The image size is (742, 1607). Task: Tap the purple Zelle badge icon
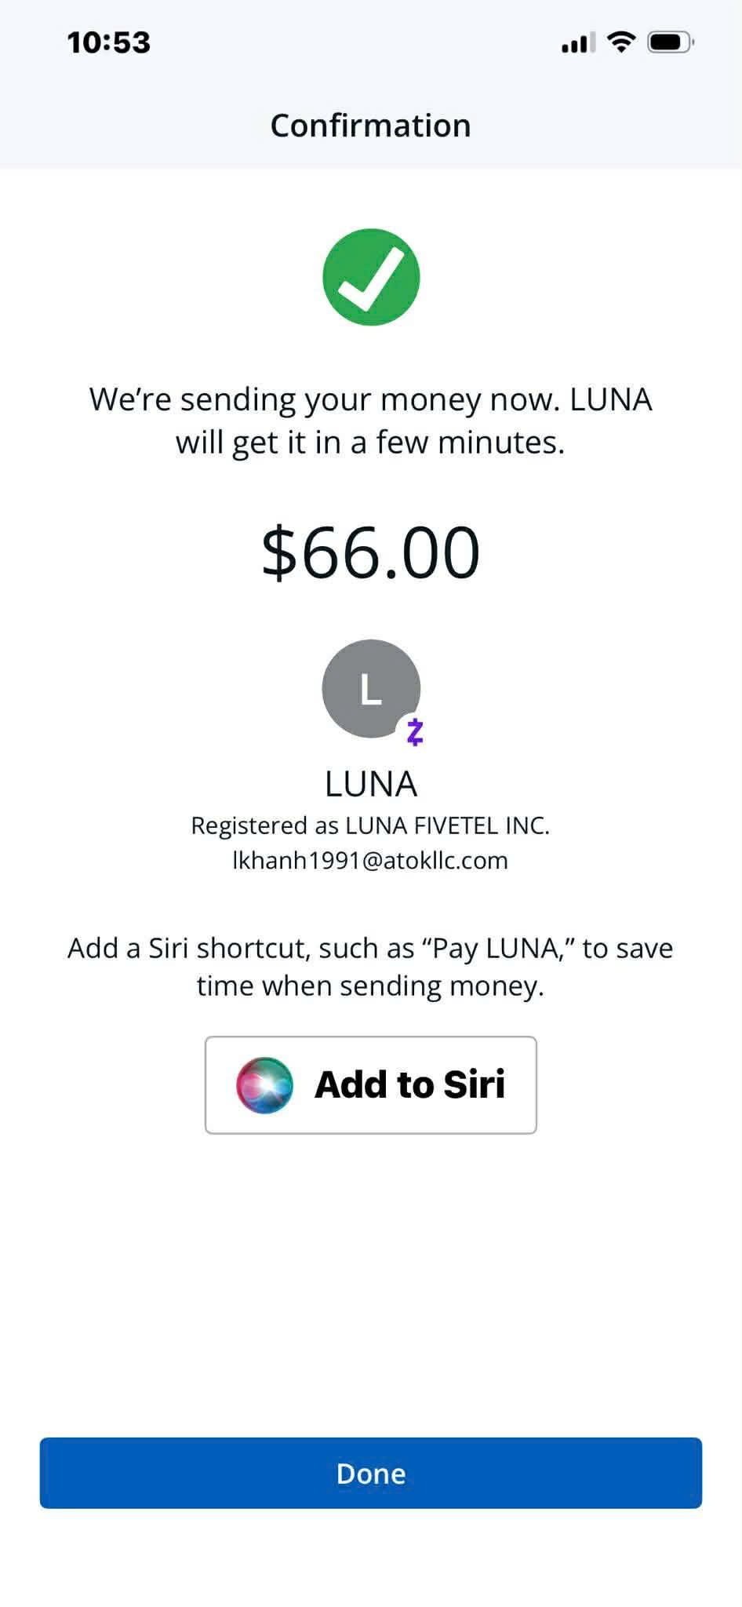[x=415, y=732]
